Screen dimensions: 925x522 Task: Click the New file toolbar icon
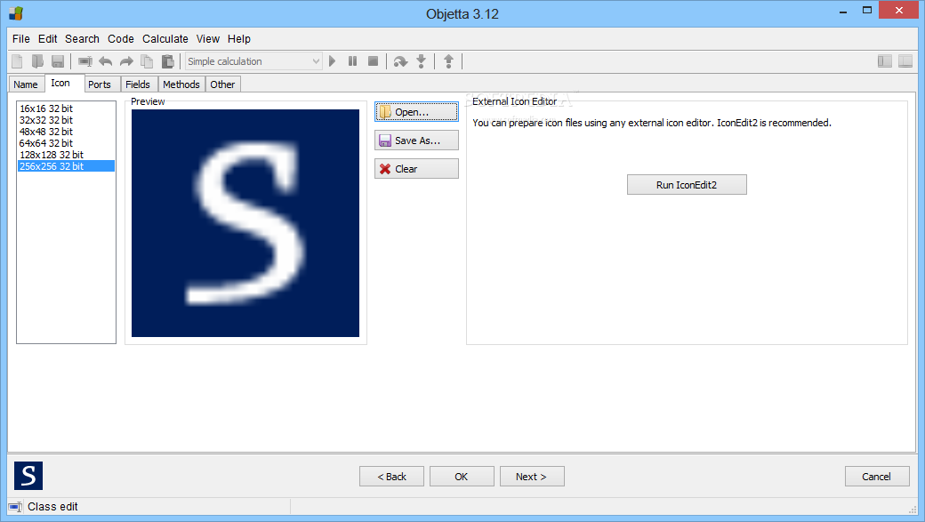pos(17,61)
